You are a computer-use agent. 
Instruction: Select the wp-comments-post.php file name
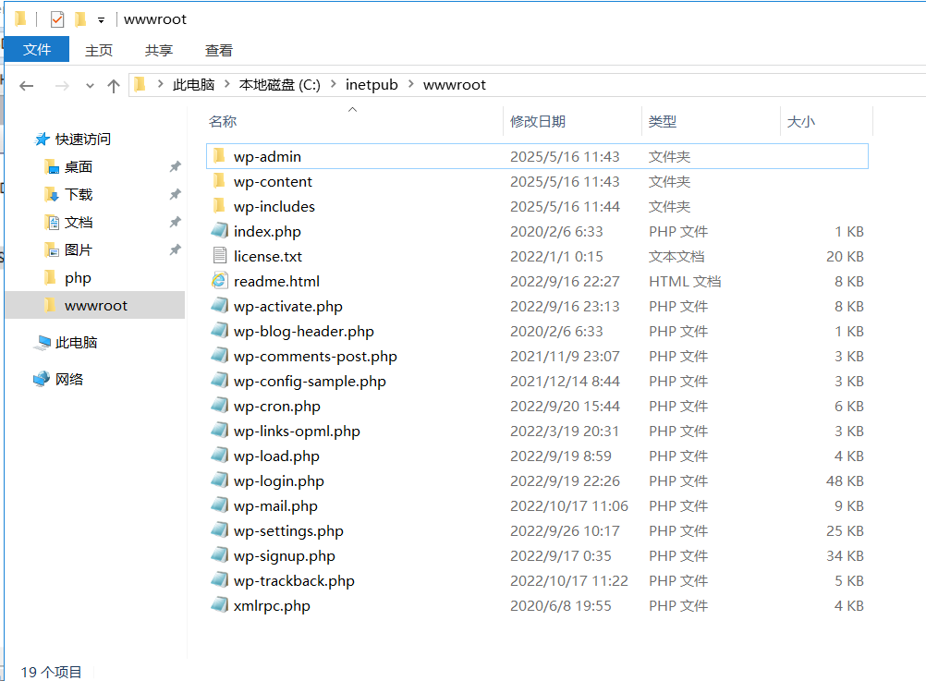pos(315,356)
